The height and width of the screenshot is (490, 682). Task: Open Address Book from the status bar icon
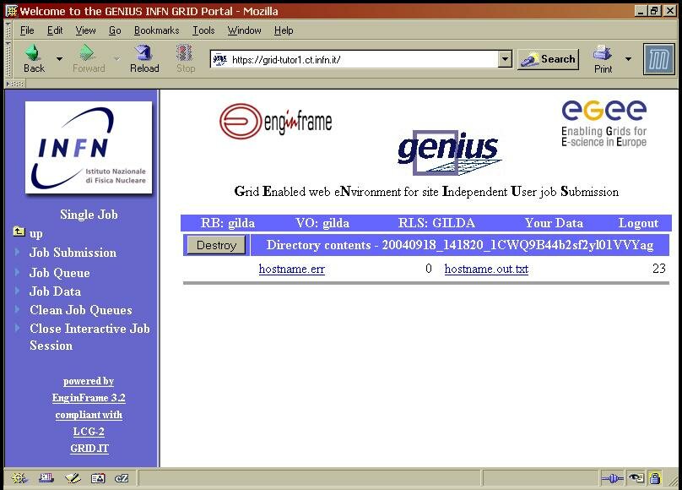(98, 478)
